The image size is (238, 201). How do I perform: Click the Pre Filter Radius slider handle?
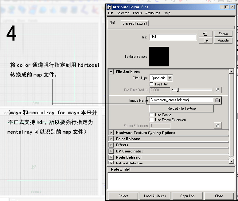178,90
